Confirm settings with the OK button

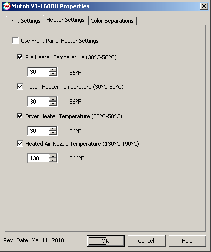[x=105, y=241]
